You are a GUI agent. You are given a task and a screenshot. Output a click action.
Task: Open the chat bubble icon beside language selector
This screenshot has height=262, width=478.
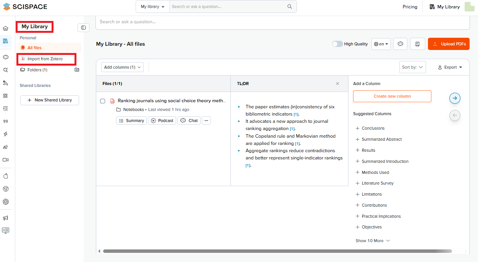[x=400, y=44]
